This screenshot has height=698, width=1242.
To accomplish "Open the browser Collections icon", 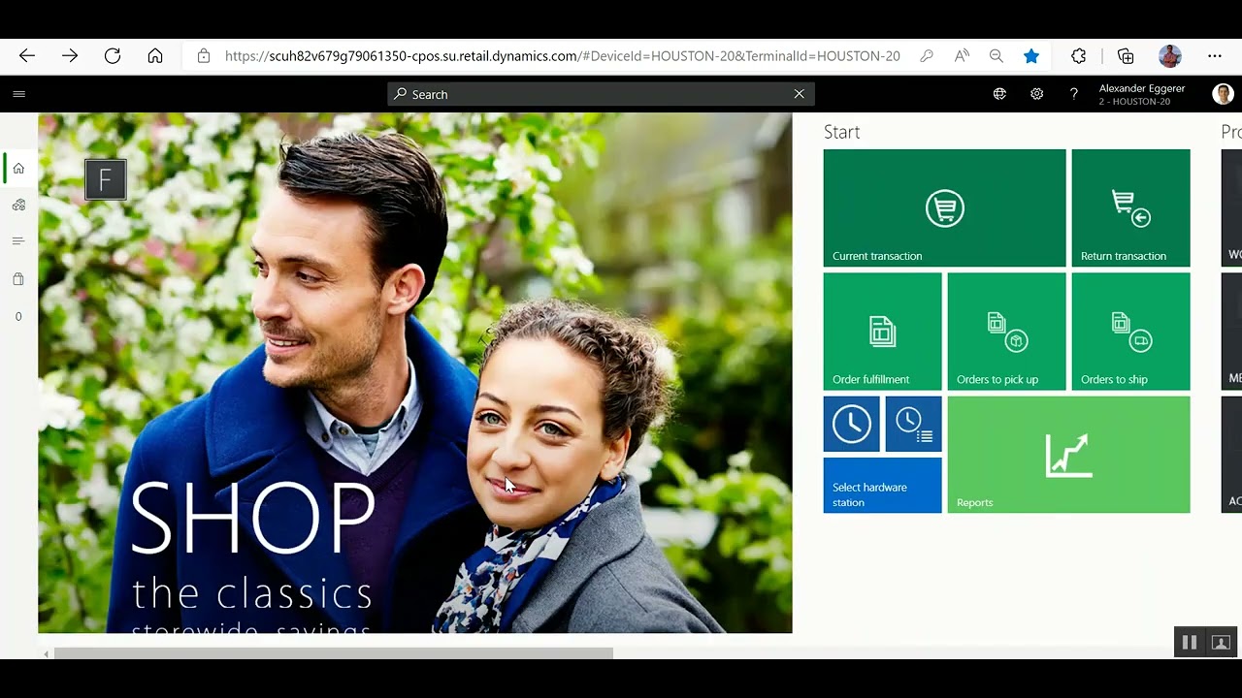I will tap(1126, 56).
